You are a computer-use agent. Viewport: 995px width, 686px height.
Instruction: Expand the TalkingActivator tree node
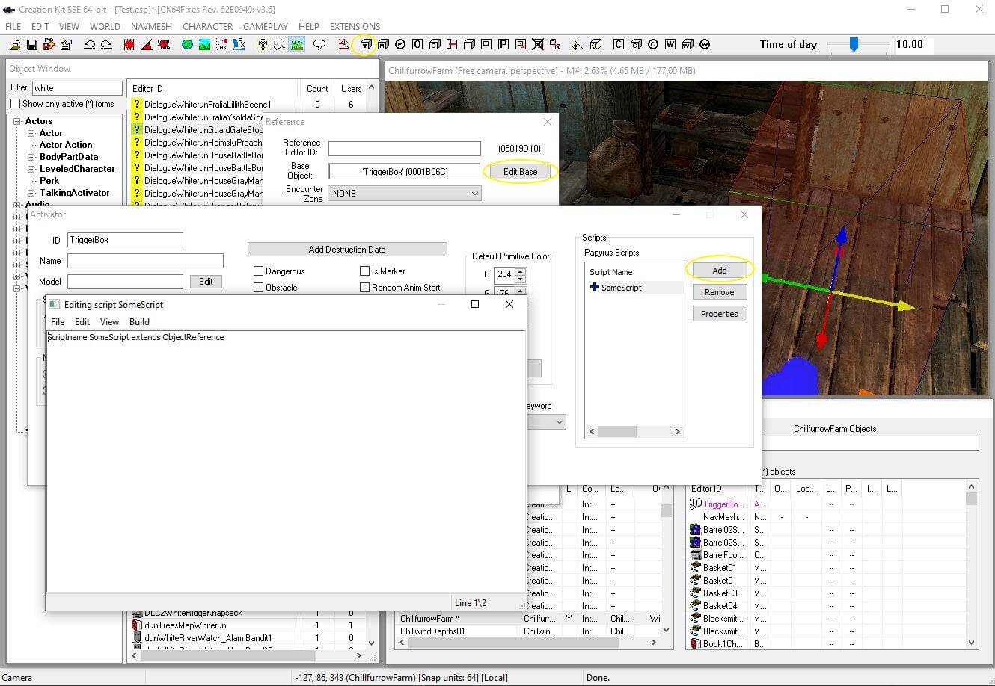coord(31,193)
